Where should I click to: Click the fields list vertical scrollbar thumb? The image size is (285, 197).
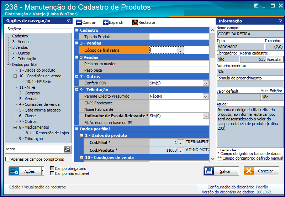coord(212,46)
